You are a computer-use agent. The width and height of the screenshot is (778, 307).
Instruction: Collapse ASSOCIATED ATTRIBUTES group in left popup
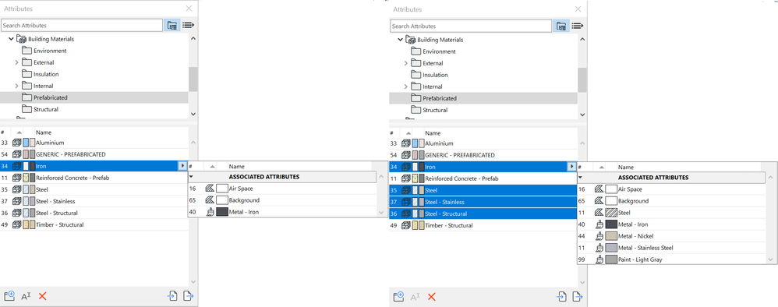pos(191,177)
